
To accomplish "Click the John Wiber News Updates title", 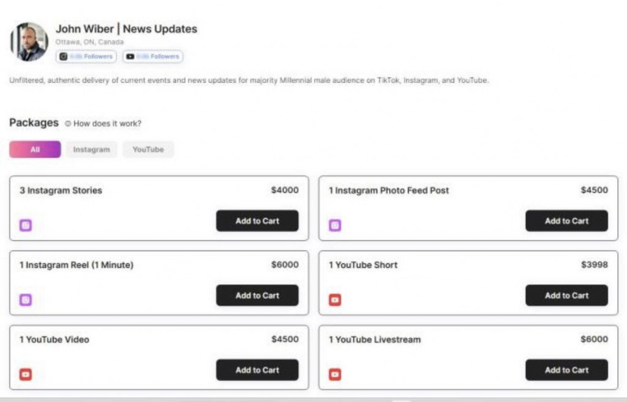I will point(126,29).
